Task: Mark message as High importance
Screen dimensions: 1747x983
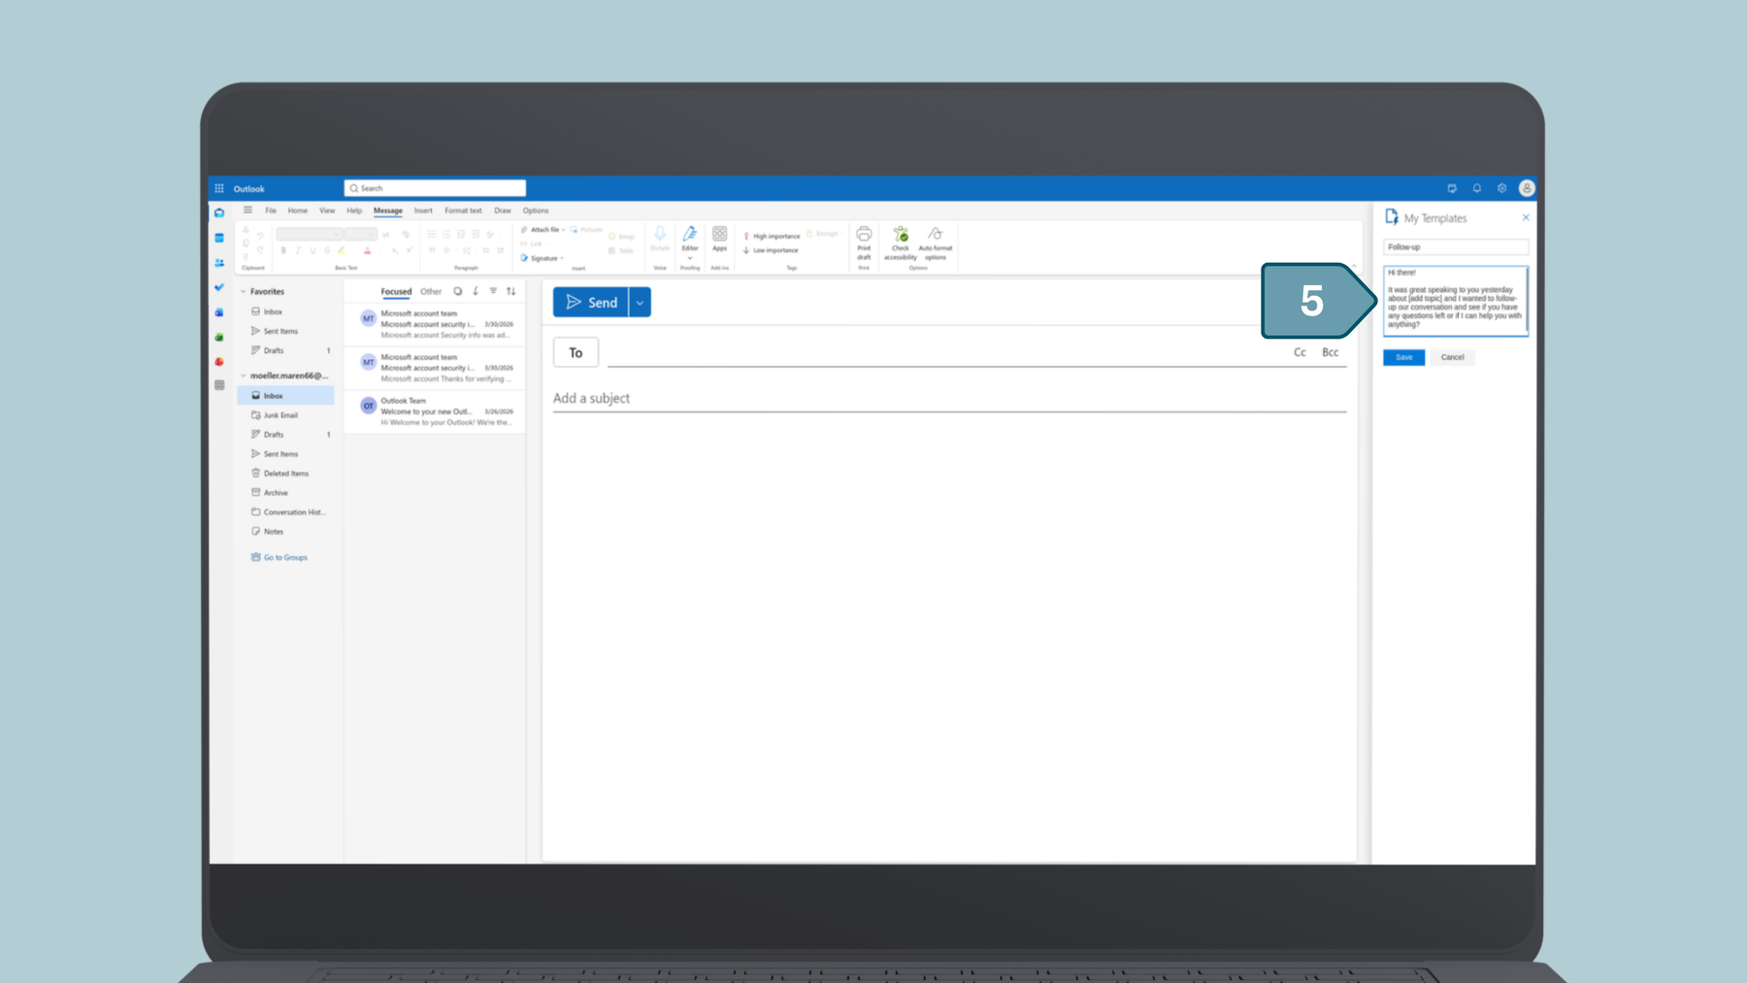Action: click(x=772, y=236)
